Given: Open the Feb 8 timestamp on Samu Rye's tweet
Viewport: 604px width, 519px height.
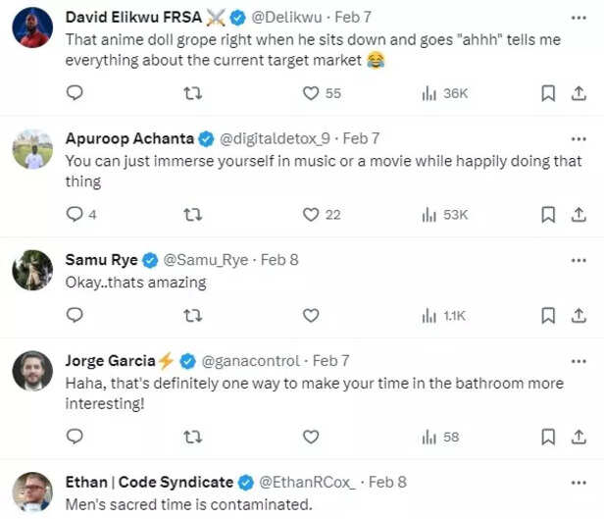Looking at the screenshot, I should (x=279, y=260).
